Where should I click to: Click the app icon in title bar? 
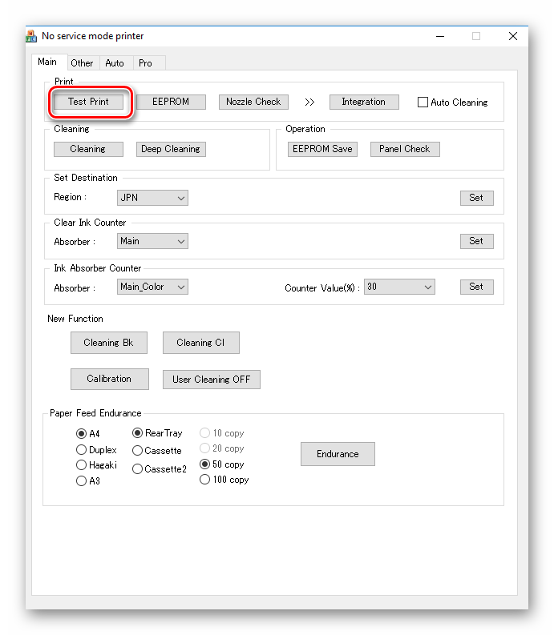click(x=32, y=36)
